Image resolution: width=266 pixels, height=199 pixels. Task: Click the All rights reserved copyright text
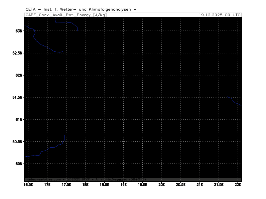pyautogui.click(x=107, y=179)
